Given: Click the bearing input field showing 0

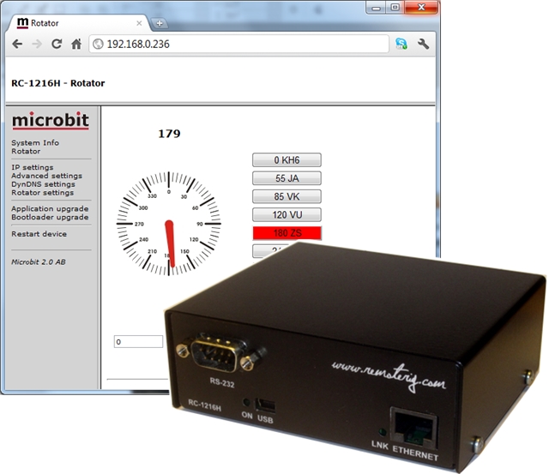Looking at the screenshot, I should [138, 342].
